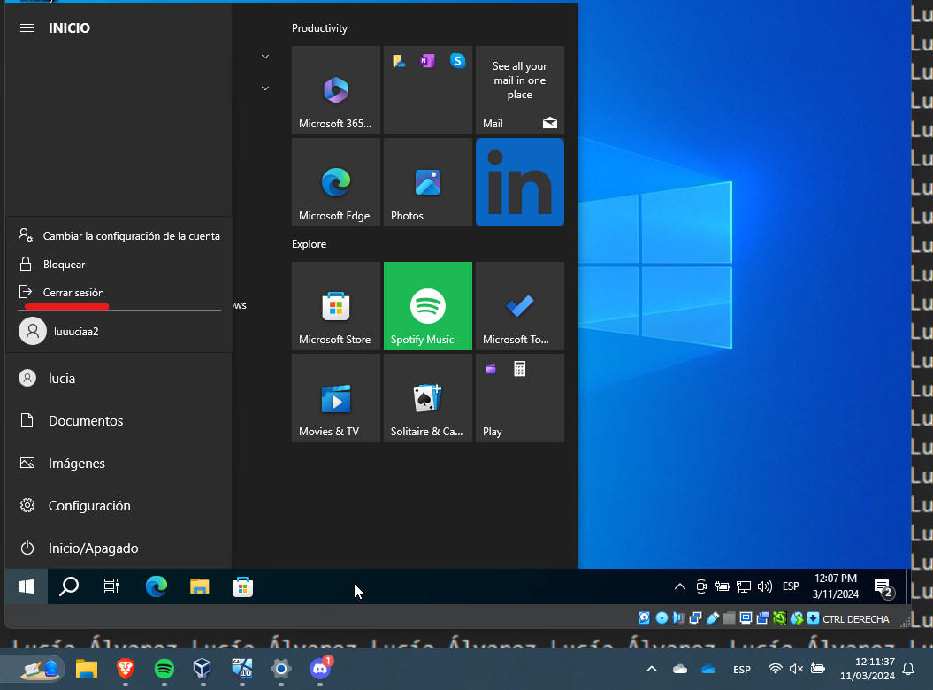933x690 pixels.
Task: Select Cerrar sesión from the account menu
Action: (x=75, y=292)
